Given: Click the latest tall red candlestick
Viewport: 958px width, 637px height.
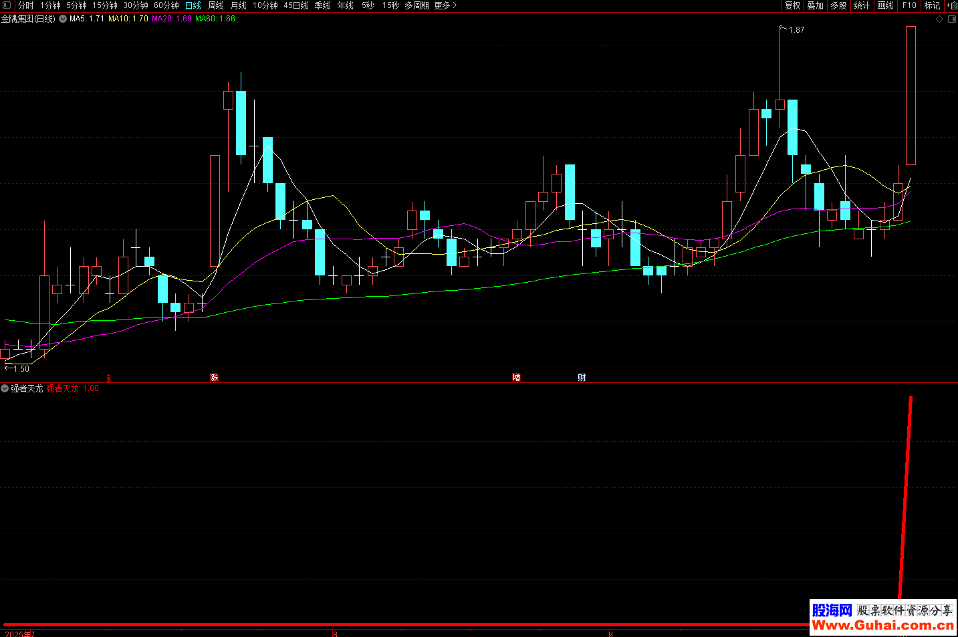Looking at the screenshot, I should 911,96.
